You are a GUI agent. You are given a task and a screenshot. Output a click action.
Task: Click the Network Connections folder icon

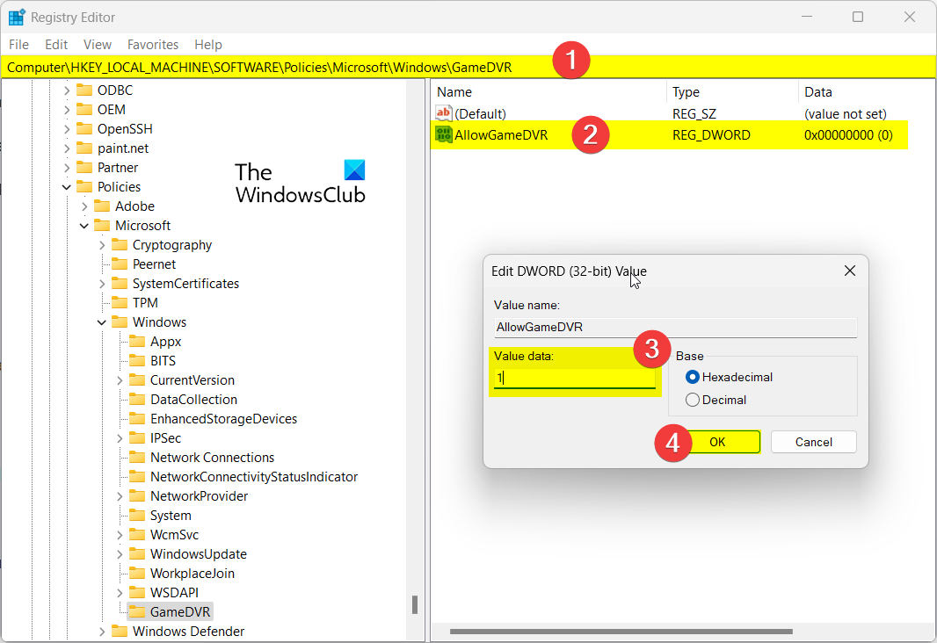(x=137, y=458)
